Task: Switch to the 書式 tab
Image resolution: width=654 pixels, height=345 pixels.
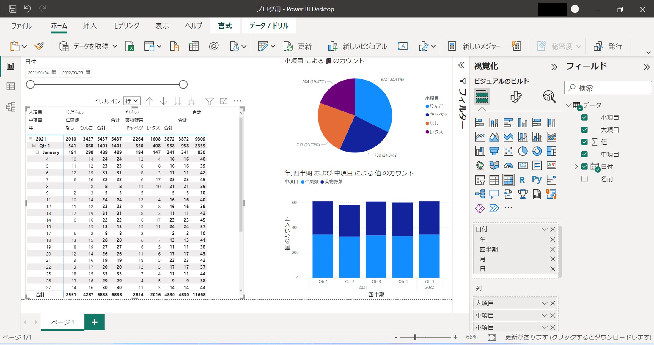Action: tap(225, 26)
